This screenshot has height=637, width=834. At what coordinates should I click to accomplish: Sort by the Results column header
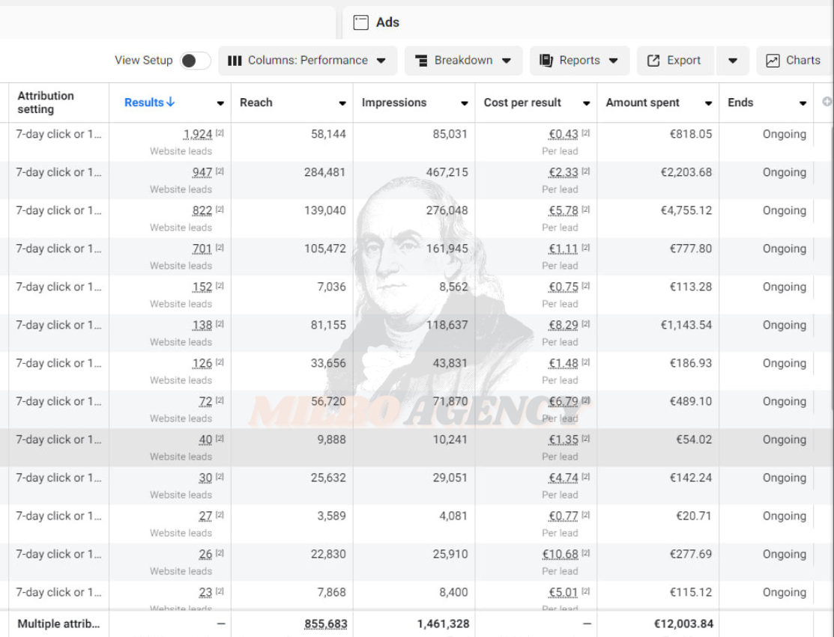tap(144, 103)
